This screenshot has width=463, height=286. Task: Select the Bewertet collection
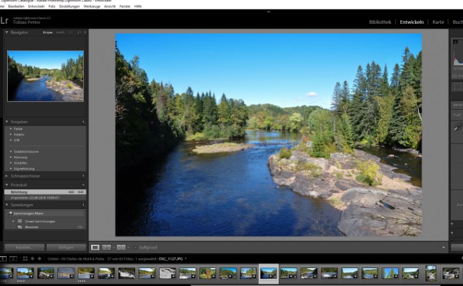[32, 227]
